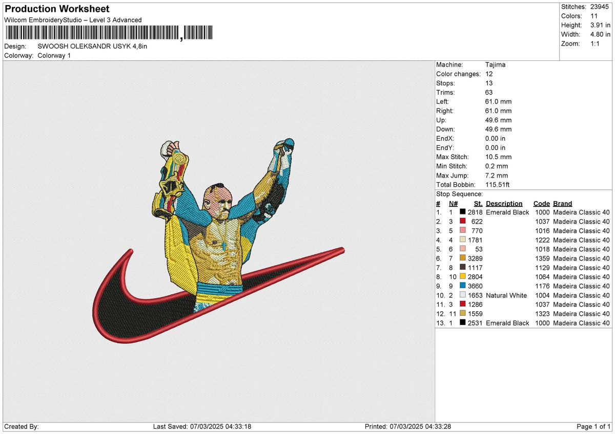The height and width of the screenshot is (434, 615).
Task: Click the red swatch beside 622 stitches
Action: coord(462,221)
